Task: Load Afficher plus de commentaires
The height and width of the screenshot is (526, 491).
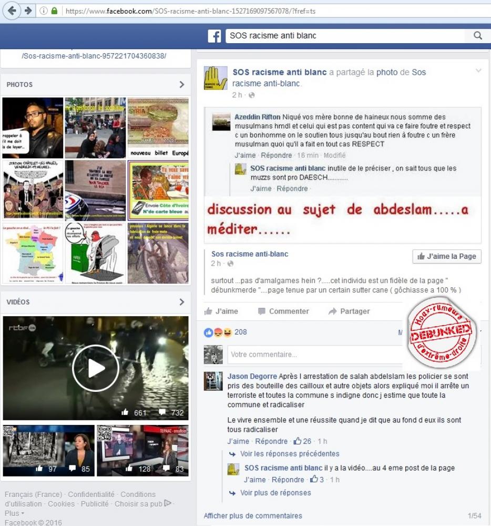Action: (x=253, y=515)
